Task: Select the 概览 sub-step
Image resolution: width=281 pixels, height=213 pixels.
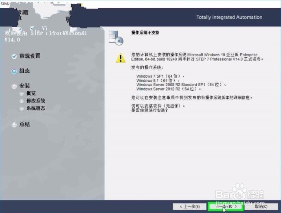Action: click(28, 93)
